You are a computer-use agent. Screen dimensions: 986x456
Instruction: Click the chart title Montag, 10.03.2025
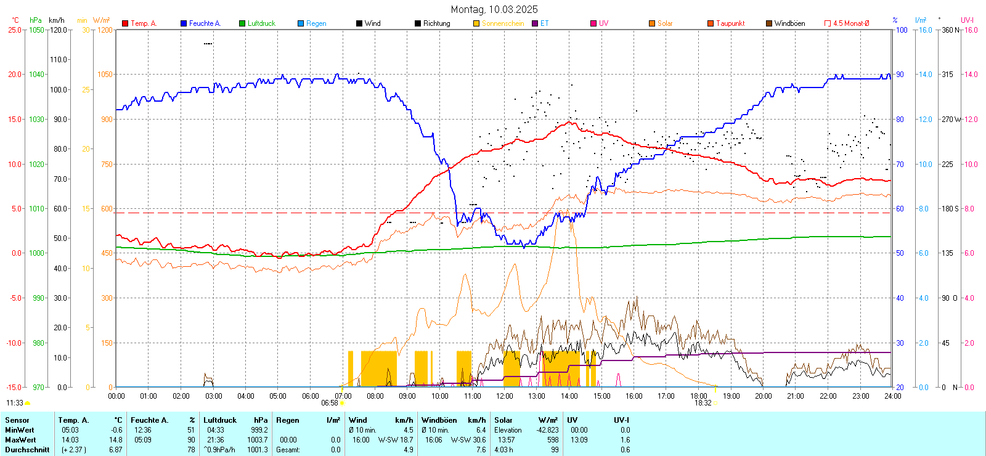tap(494, 9)
